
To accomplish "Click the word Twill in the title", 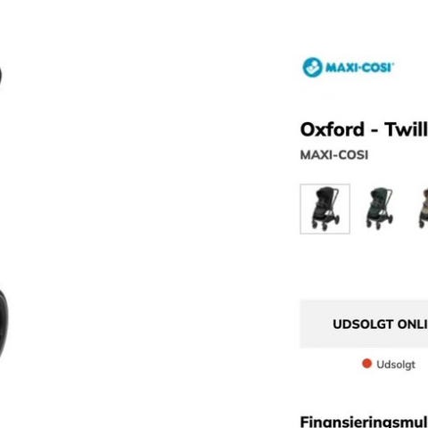I will point(406,129).
